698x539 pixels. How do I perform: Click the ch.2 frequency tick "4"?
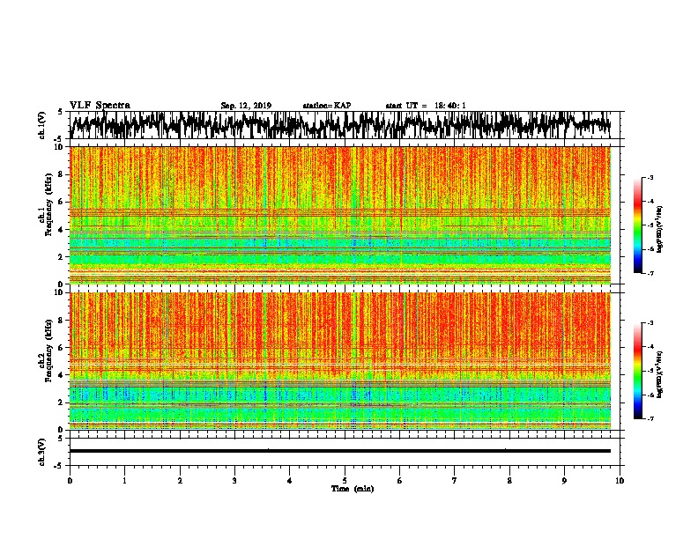click(62, 375)
